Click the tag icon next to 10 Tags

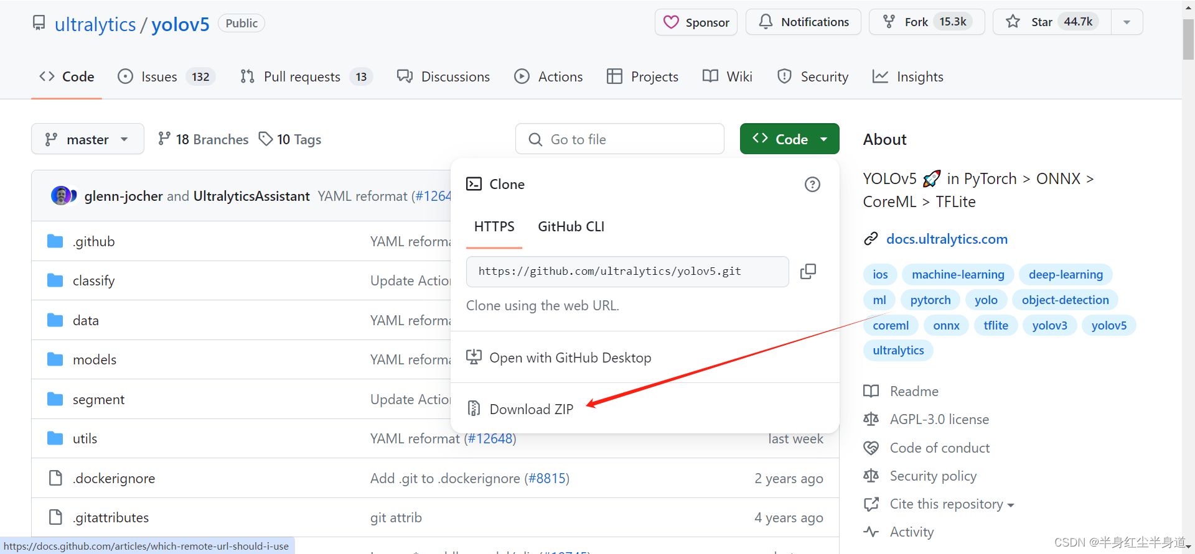(x=266, y=139)
